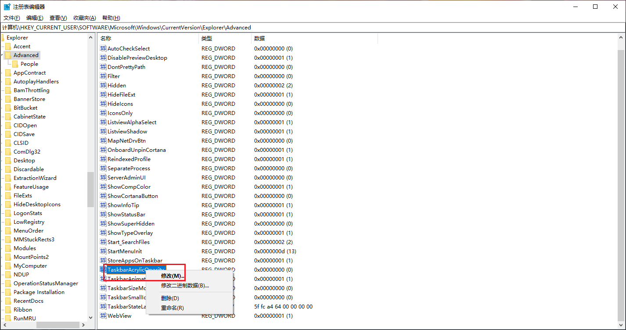Click the value icon next to DisablePreviewDesktop

click(103, 58)
